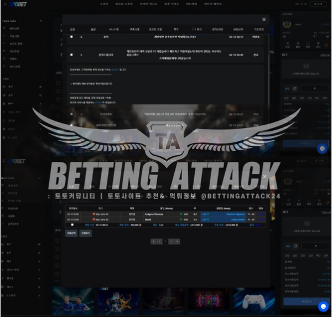Click the Latina Basket away team cell
The width and height of the screenshot is (332, 317).
(224, 219)
